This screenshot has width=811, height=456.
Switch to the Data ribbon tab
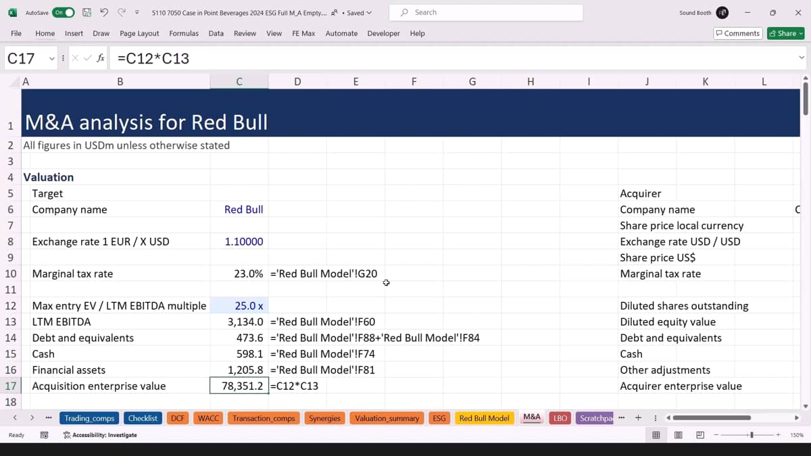[216, 33]
